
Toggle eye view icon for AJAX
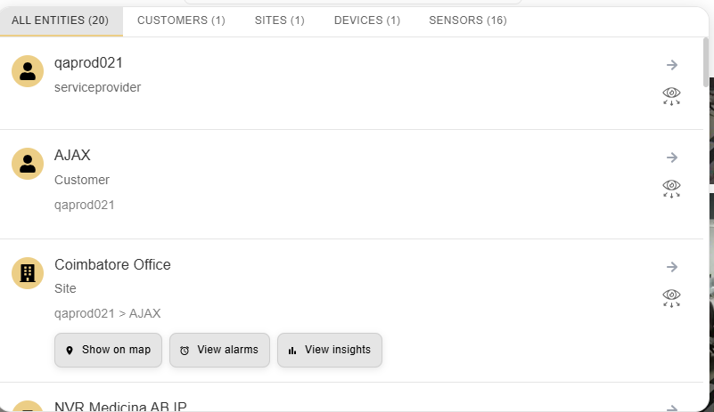671,189
